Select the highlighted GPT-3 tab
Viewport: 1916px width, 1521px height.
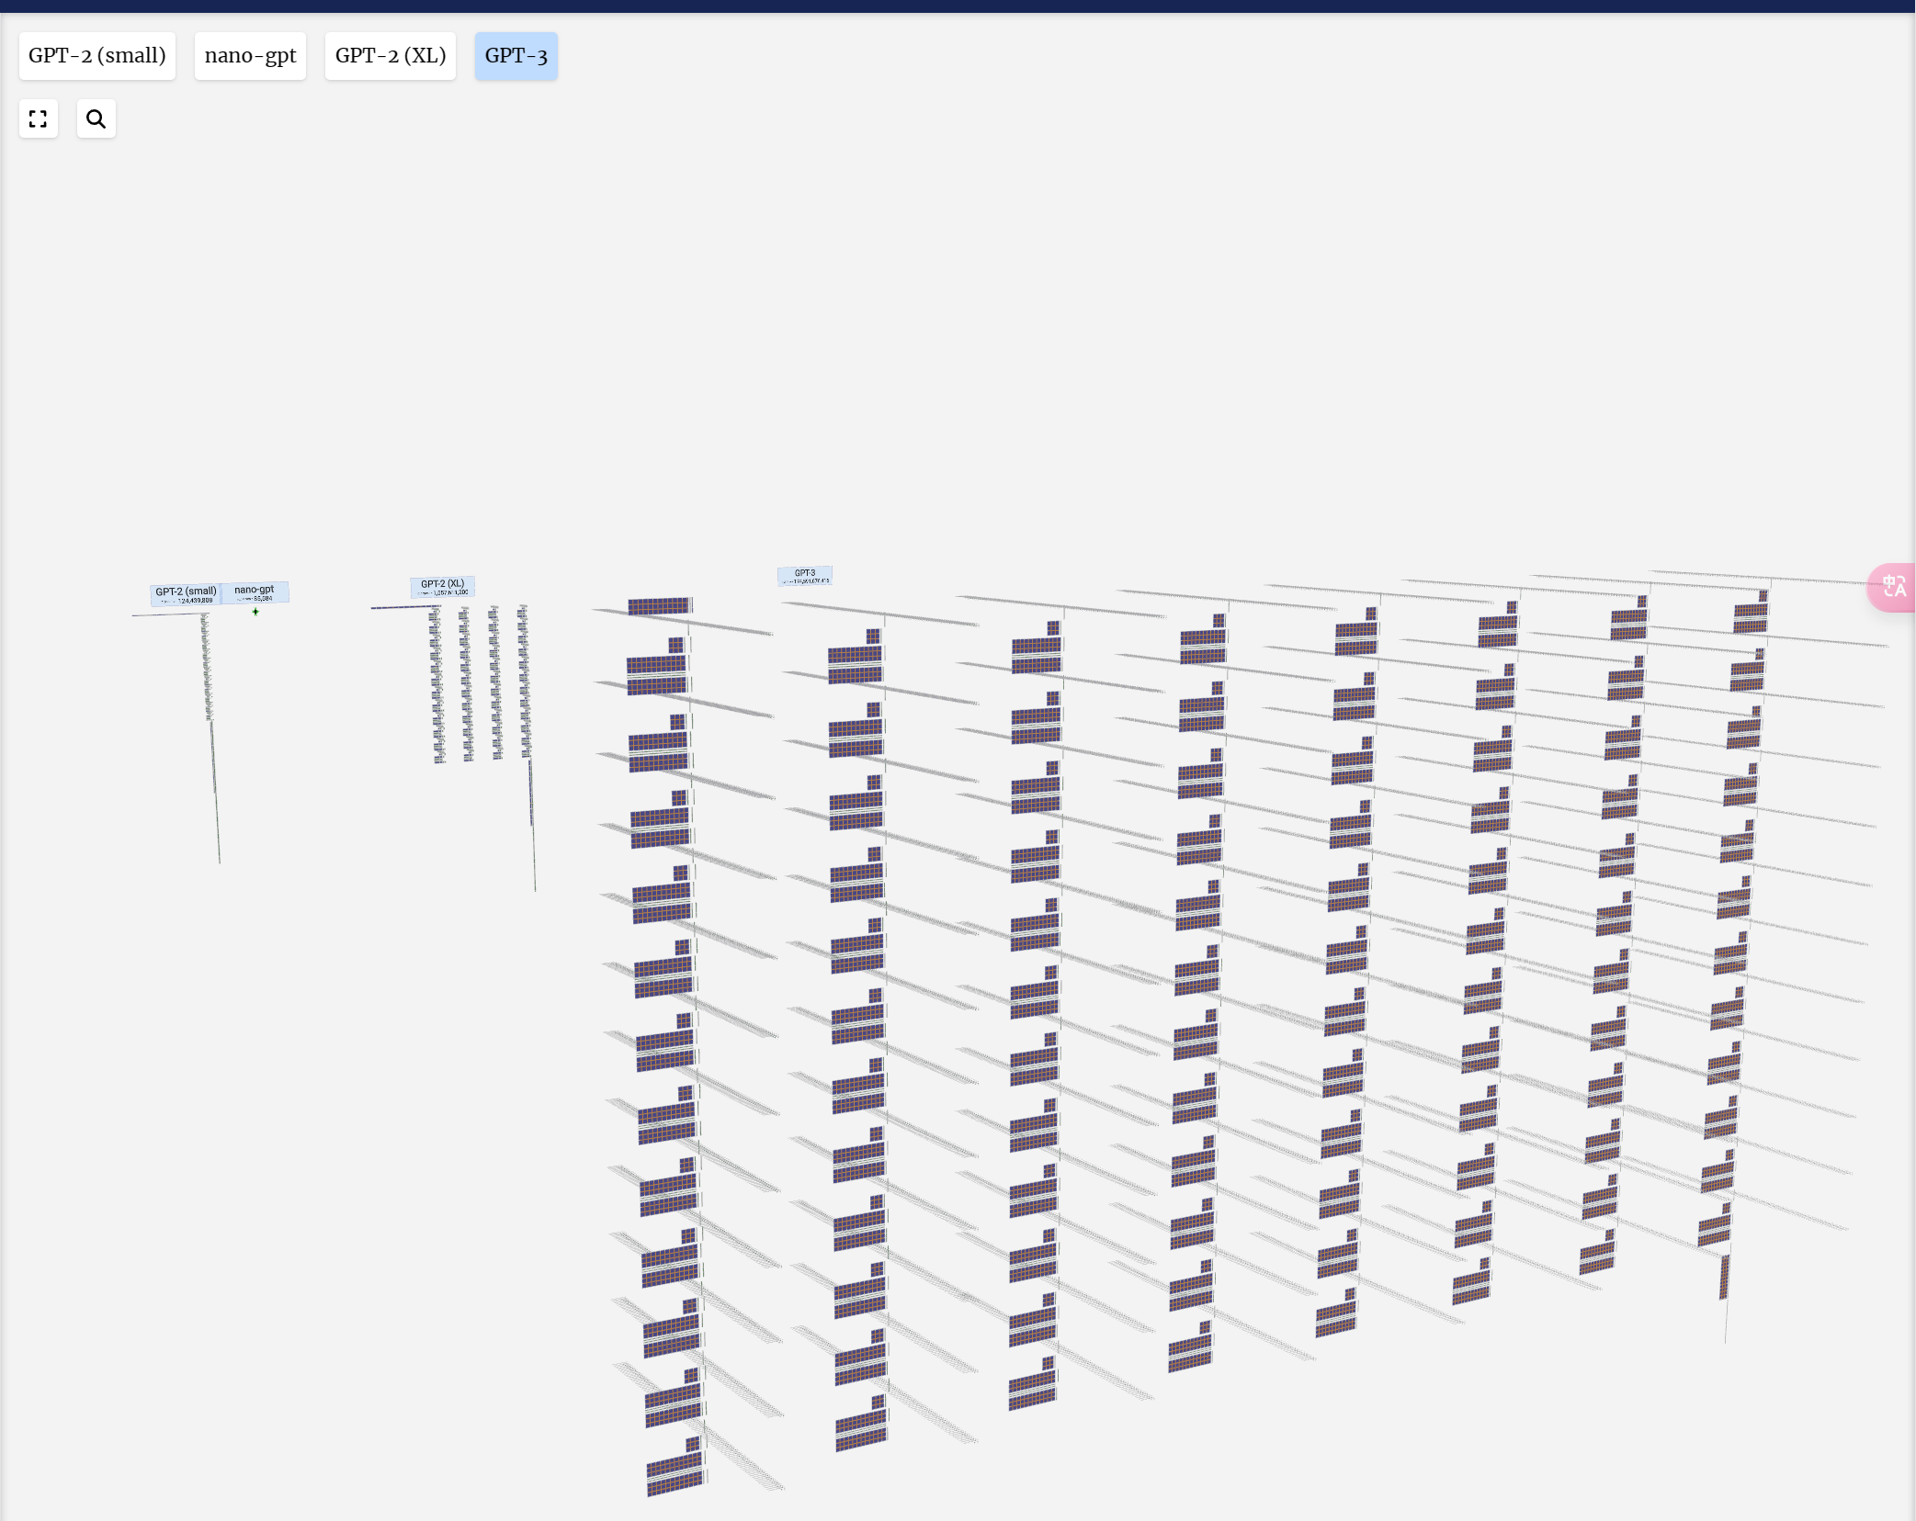pyautogui.click(x=516, y=56)
